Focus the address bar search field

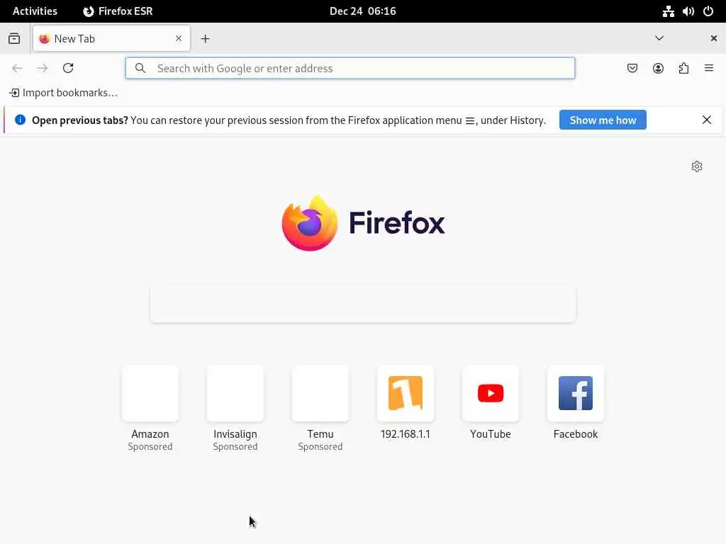pos(350,69)
